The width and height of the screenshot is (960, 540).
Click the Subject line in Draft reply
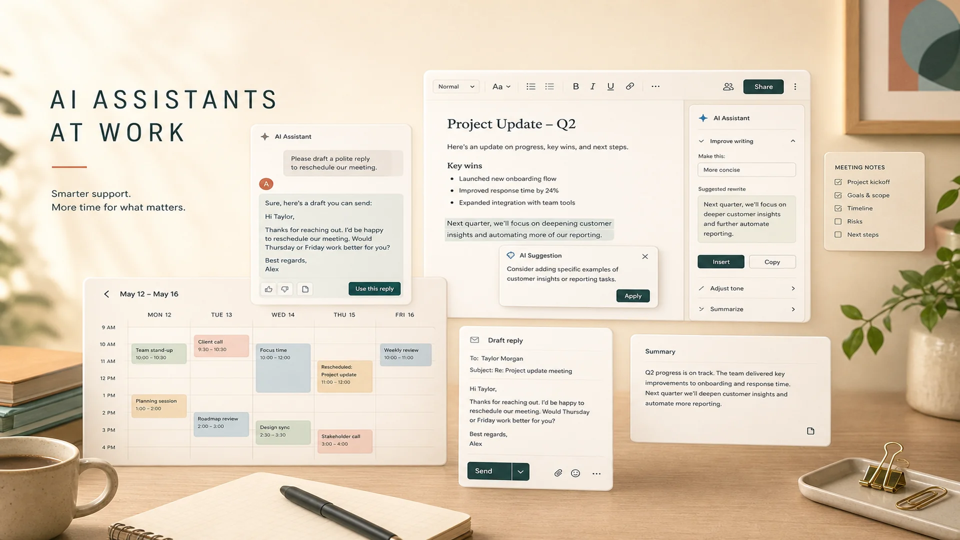[520, 370]
